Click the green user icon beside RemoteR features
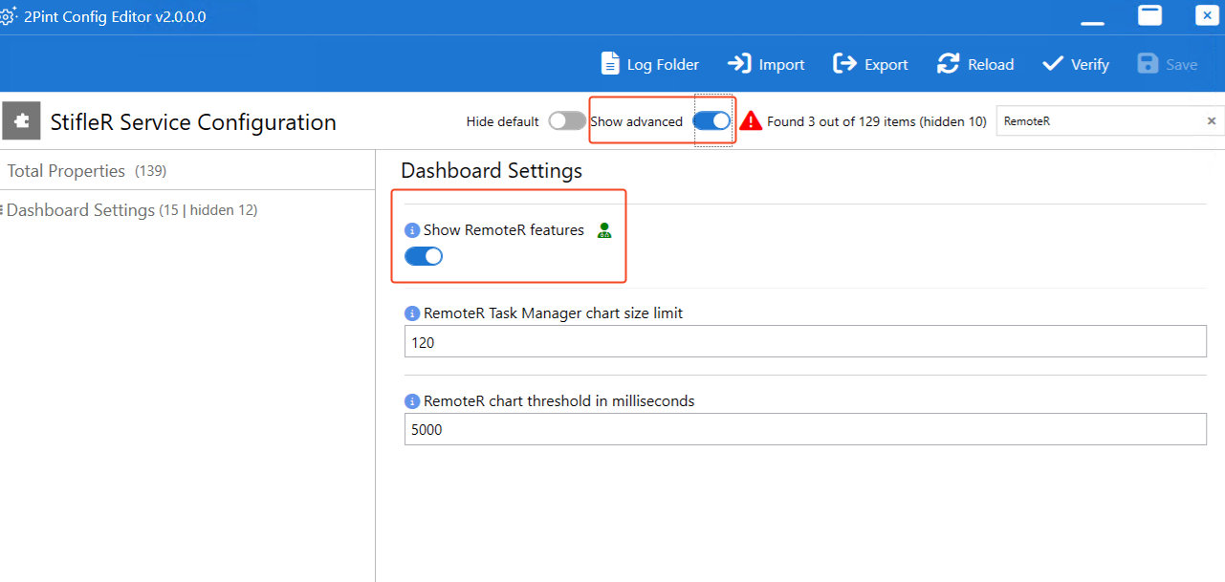The image size is (1225, 582). [603, 230]
